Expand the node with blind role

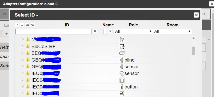point(23,59)
